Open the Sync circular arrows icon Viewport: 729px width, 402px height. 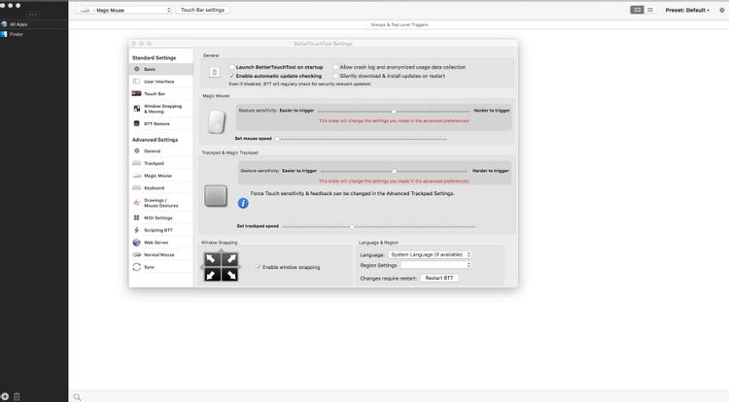click(x=137, y=267)
